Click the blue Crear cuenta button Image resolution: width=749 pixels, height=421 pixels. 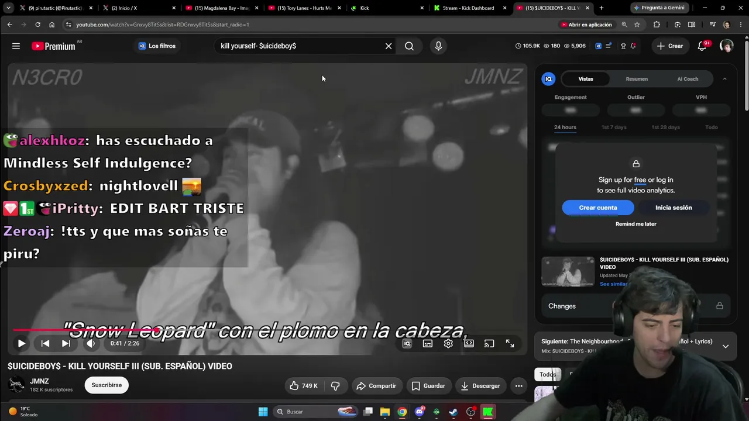tap(598, 208)
